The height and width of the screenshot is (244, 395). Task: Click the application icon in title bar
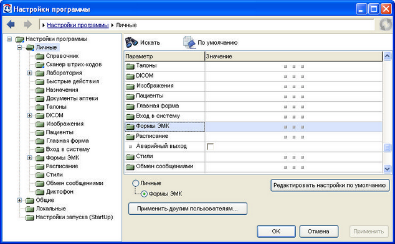tap(7, 9)
